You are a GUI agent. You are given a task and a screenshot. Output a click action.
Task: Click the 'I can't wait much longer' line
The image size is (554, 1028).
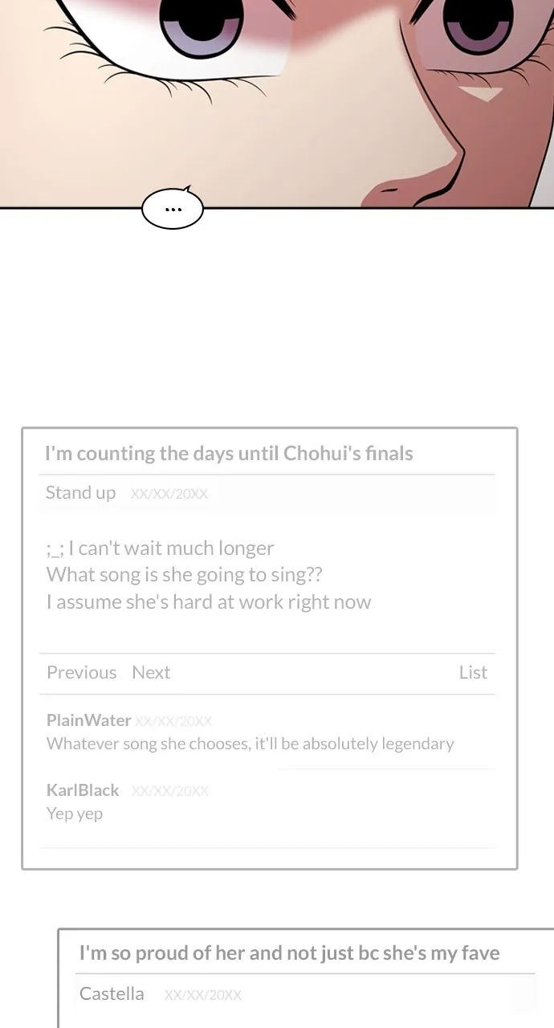coord(160,549)
